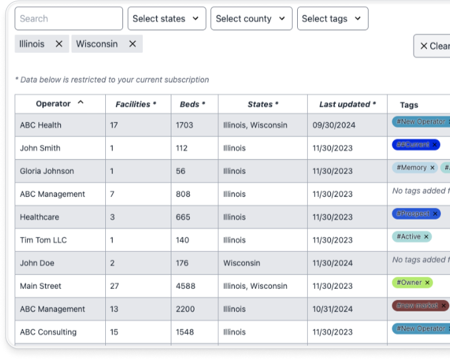The width and height of the screenshot is (450, 359).
Task: Sort by the Facilities column header
Action: tap(136, 104)
